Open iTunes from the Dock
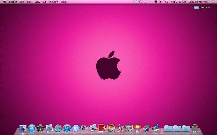The image size is (217, 135). click(x=67, y=128)
